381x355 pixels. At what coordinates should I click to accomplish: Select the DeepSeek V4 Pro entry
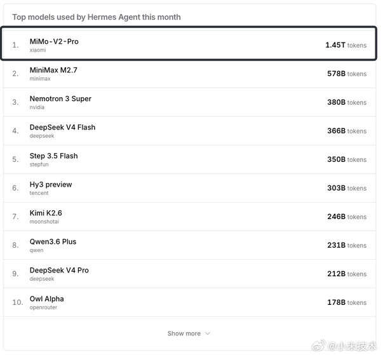(189, 274)
